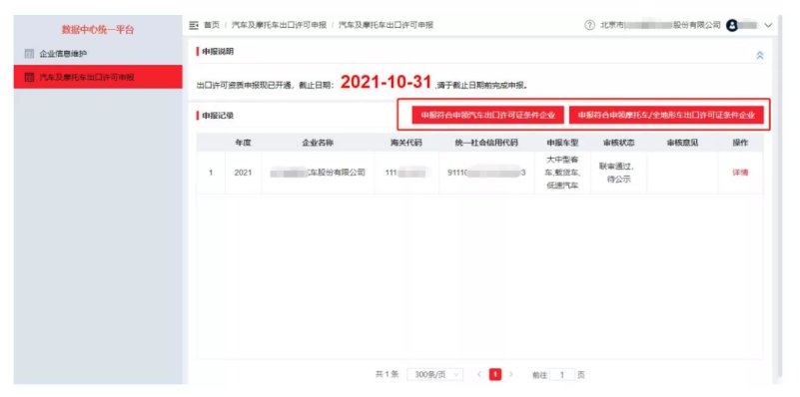Viewport: 800px width, 397px height.
Task: Click 申报符合申领摩托车/全地形车出口许可证条件企业 button
Action: click(666, 116)
